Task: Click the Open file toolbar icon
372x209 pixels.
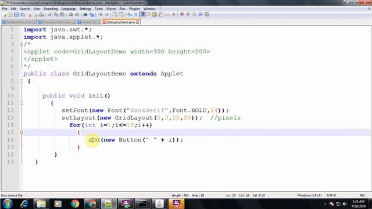Action: 10,15
